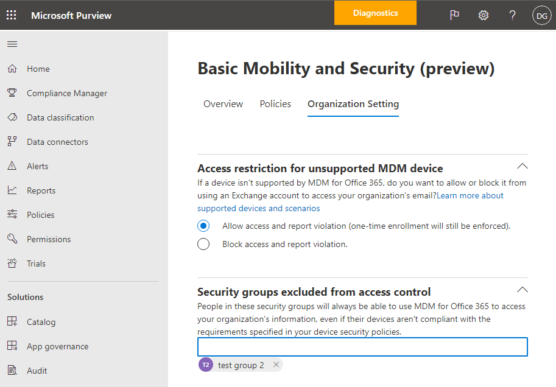Image resolution: width=556 pixels, height=387 pixels.
Task: Open Audit under Solutions
Action: 37,371
